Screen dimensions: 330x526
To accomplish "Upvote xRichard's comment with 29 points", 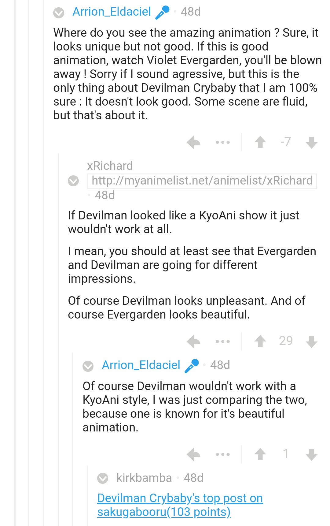I will coord(260,341).
